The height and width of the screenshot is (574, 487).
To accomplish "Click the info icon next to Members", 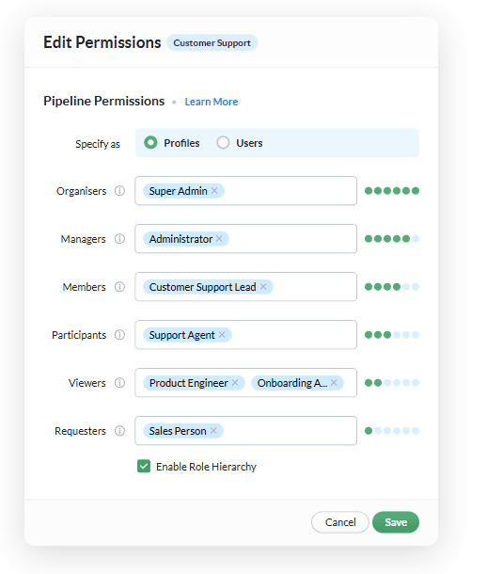I will [x=119, y=287].
